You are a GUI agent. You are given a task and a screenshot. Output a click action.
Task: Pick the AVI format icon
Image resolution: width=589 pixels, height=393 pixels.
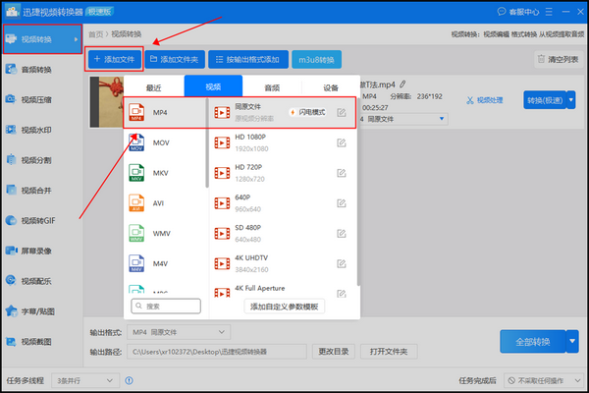click(136, 204)
